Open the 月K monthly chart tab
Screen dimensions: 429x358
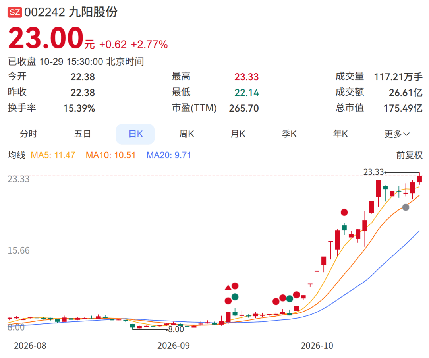click(x=238, y=134)
